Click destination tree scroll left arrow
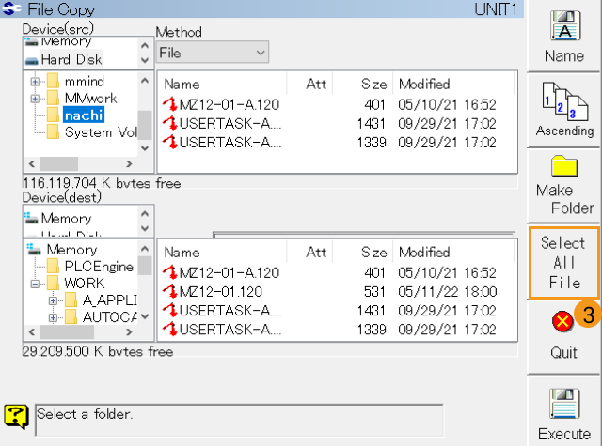 pyautogui.click(x=32, y=331)
